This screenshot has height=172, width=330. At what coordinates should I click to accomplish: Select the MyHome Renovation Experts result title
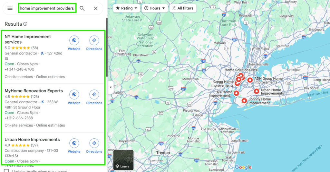tap(34, 91)
